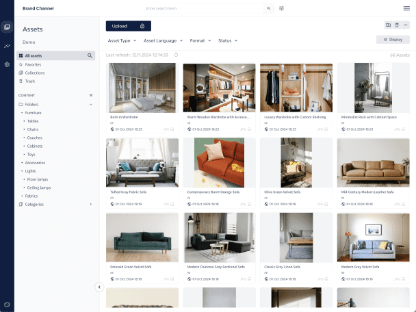Click the trash delete icon in toolbar
416x312 pixels.
point(397,25)
